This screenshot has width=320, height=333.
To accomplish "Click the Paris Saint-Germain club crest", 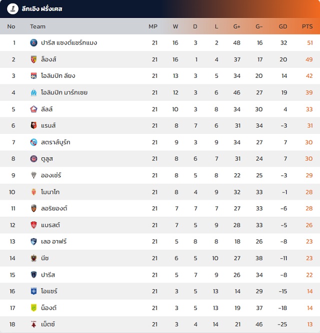I will coord(33,43).
